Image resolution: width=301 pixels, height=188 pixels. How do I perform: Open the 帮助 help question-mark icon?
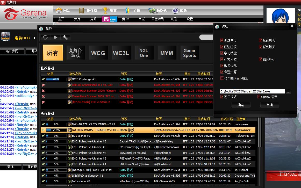175,11
